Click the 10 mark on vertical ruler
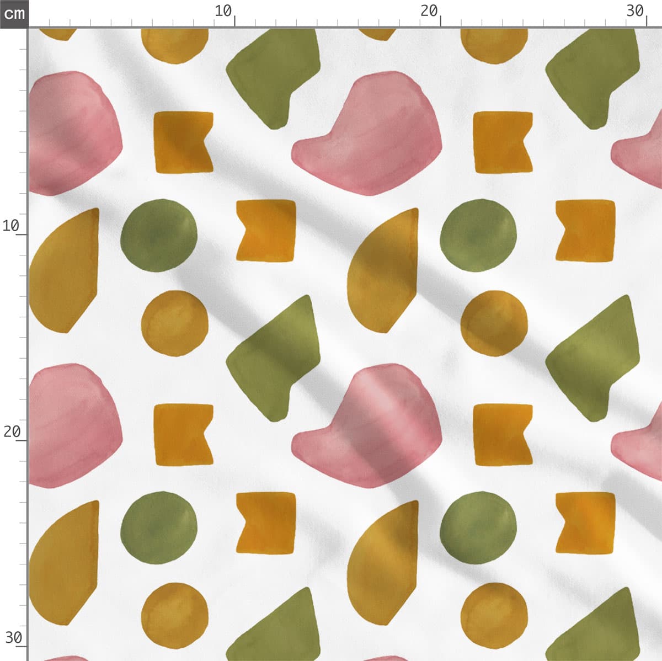The height and width of the screenshot is (661, 662). (11, 225)
